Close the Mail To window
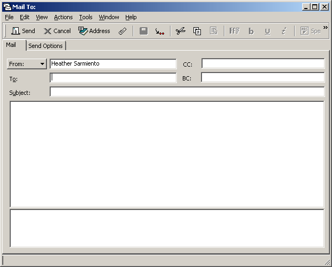Viewport: 332px width, 267px height. [325, 7]
